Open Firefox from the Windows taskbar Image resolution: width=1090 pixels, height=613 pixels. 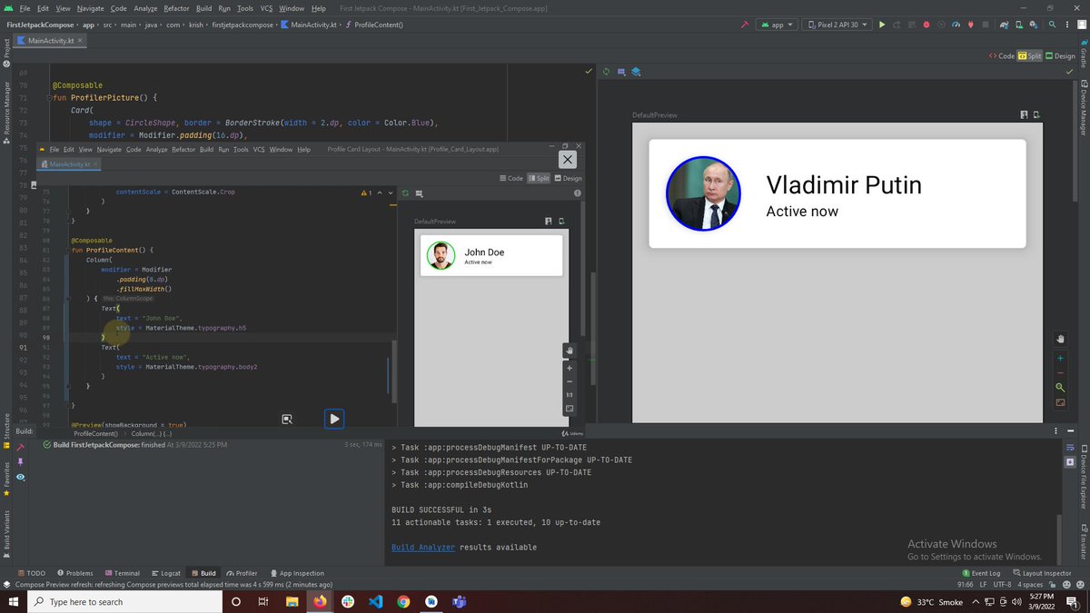click(320, 601)
